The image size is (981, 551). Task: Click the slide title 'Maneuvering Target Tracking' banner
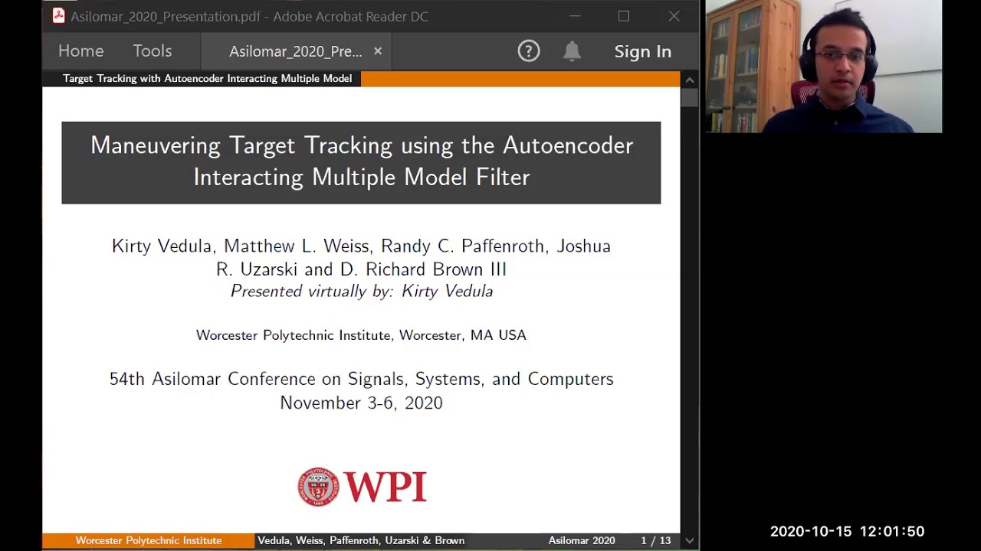click(x=361, y=162)
